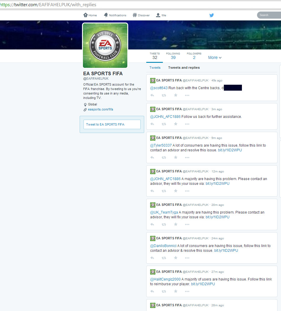Go to Home in navigation bar

90,15
